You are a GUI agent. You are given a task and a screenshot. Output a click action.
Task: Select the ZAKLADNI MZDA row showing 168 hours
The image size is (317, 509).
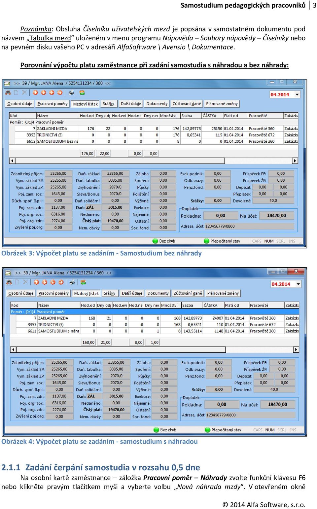coord(155,318)
